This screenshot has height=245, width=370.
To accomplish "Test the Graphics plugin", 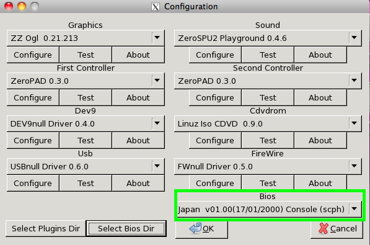I will (x=86, y=55).
